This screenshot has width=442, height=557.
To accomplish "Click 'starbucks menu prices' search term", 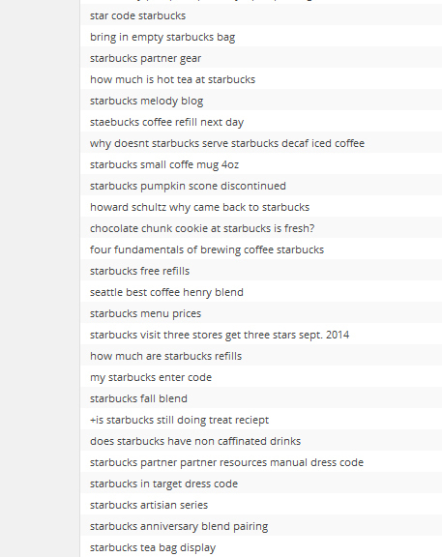I will click(x=145, y=313).
